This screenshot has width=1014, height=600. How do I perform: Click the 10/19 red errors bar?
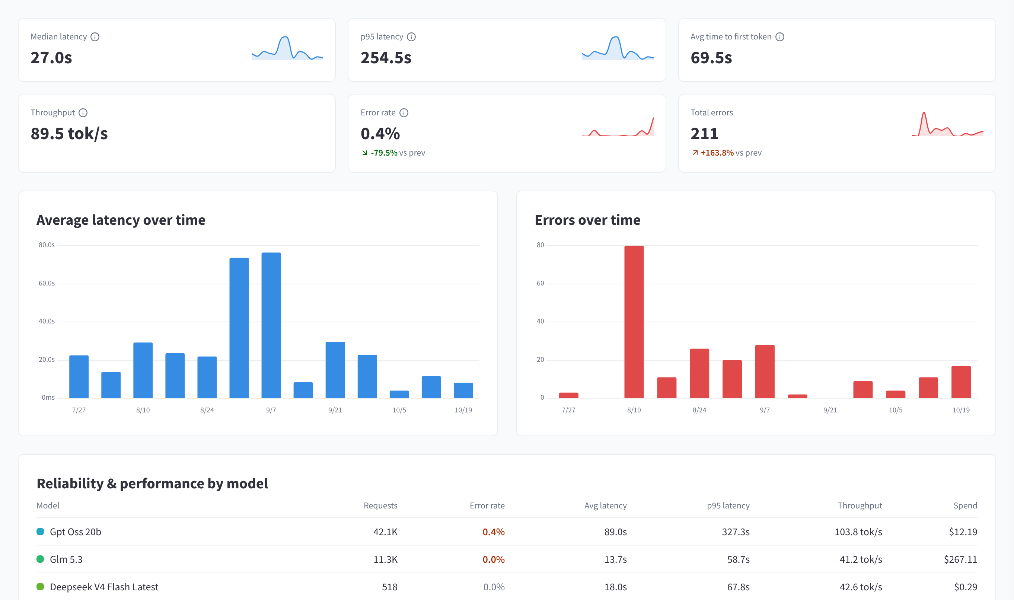pyautogui.click(x=961, y=382)
